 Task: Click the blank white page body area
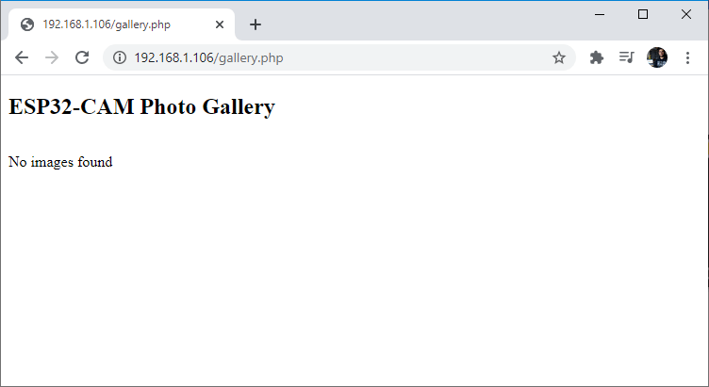tap(377, 282)
